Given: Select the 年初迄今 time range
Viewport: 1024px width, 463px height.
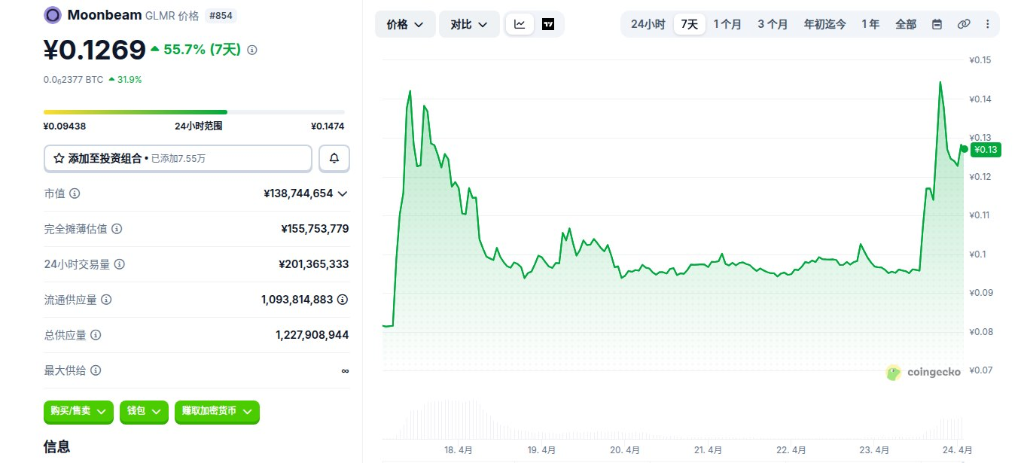Looking at the screenshot, I should tap(824, 24).
